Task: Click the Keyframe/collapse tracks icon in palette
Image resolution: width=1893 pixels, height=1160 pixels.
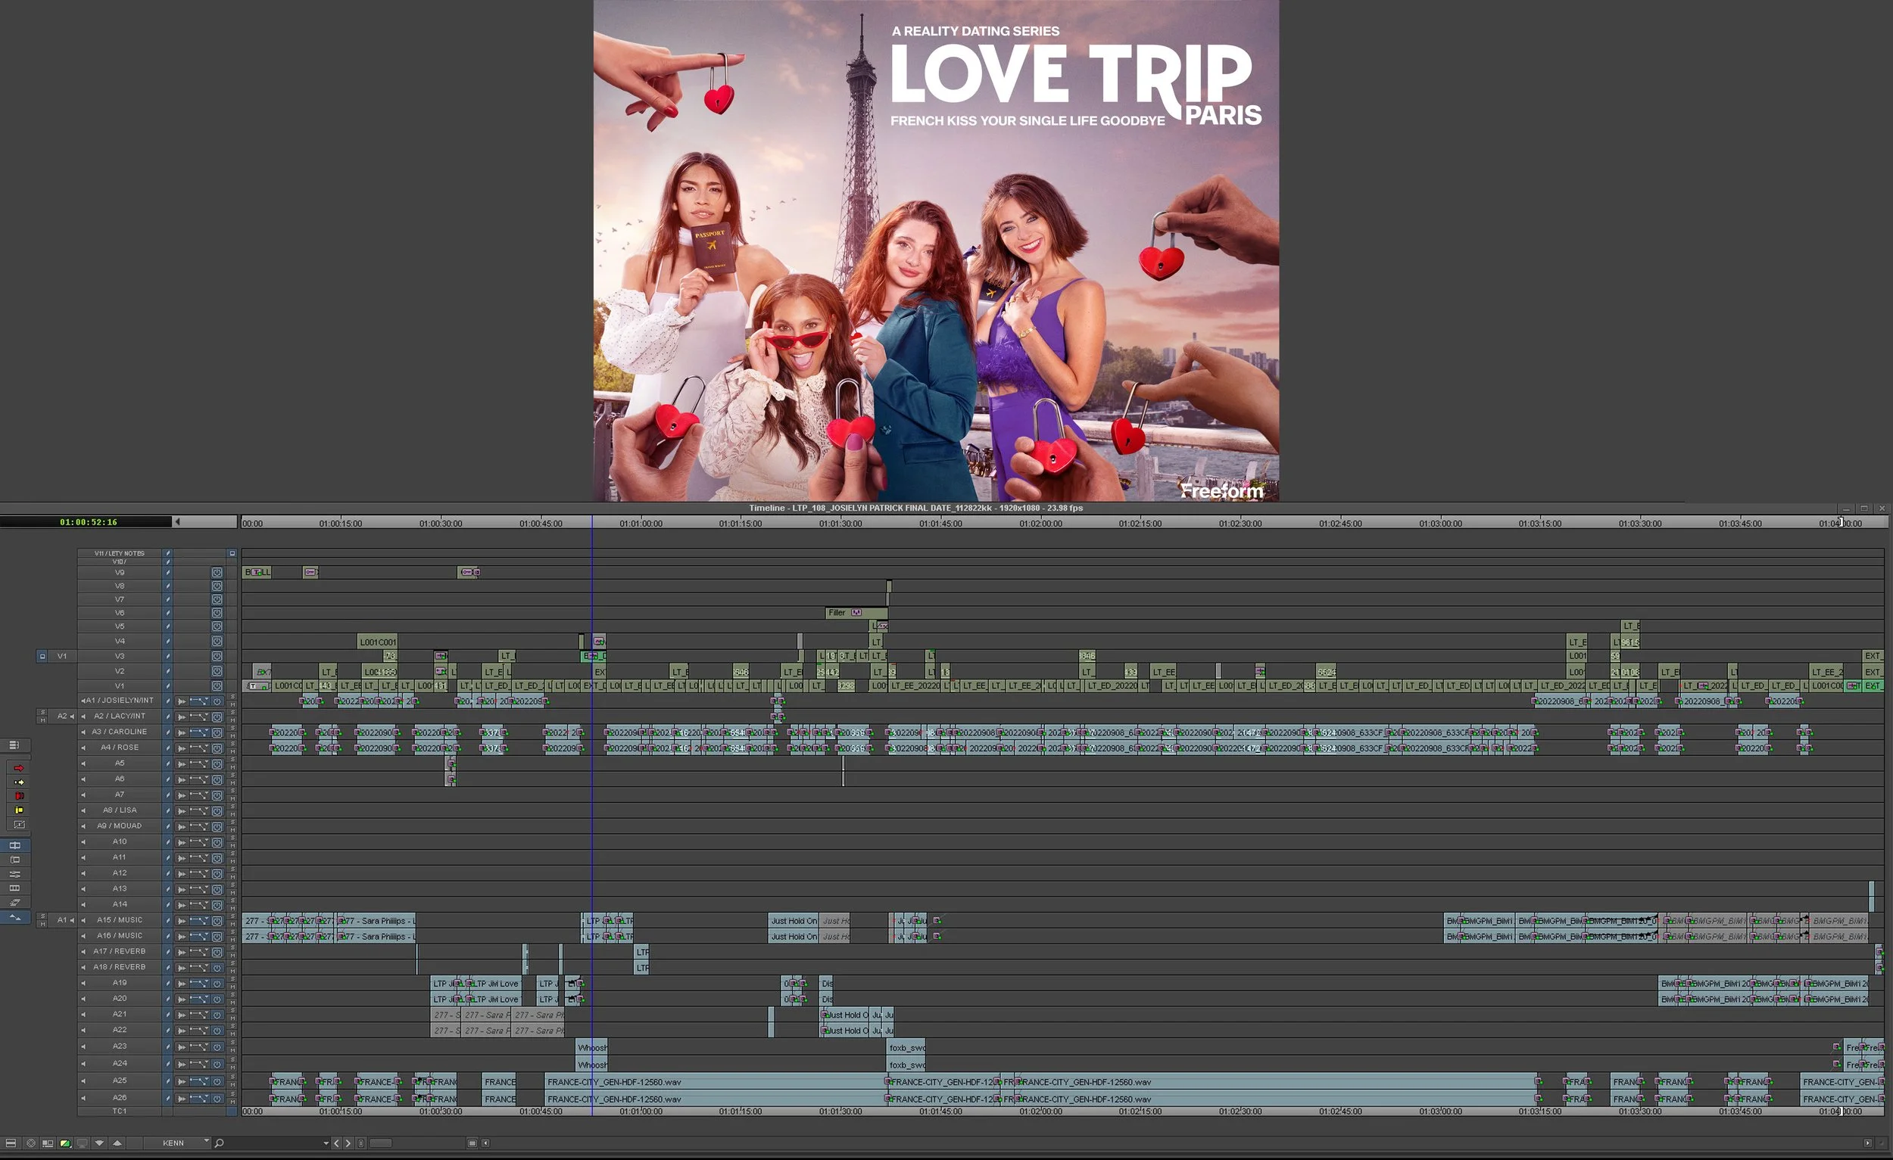Action: click(x=14, y=903)
